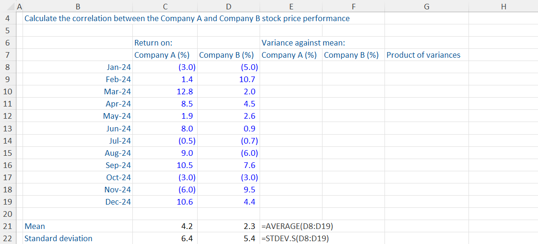Select Company A Aug-24 value 9.0
This screenshot has height=244, width=538.
click(165, 152)
